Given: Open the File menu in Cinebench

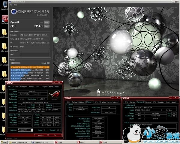Looking at the screenshot, I should coord(11,5).
